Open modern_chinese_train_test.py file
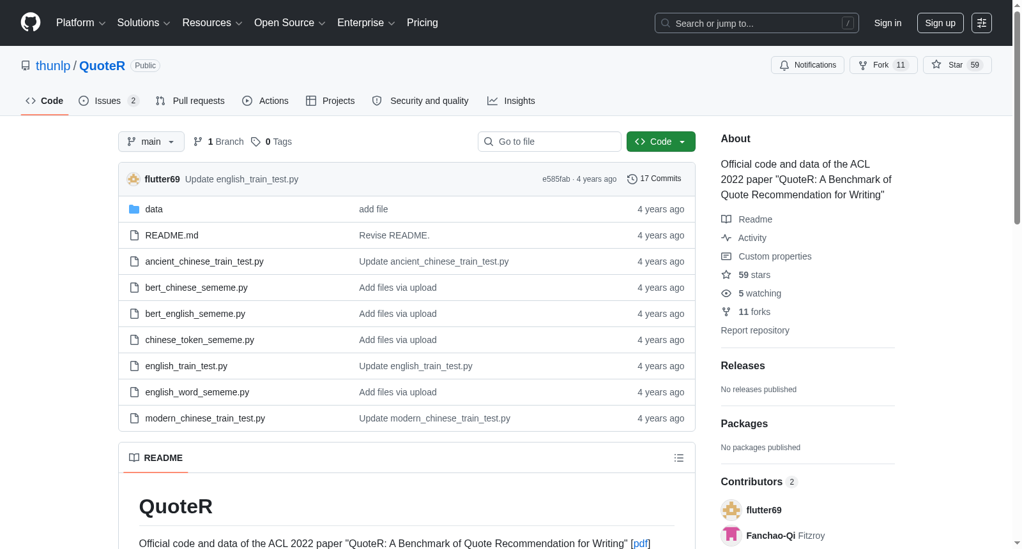 pos(205,418)
